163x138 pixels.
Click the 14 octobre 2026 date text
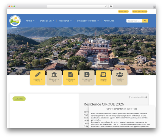click(x=138, y=97)
